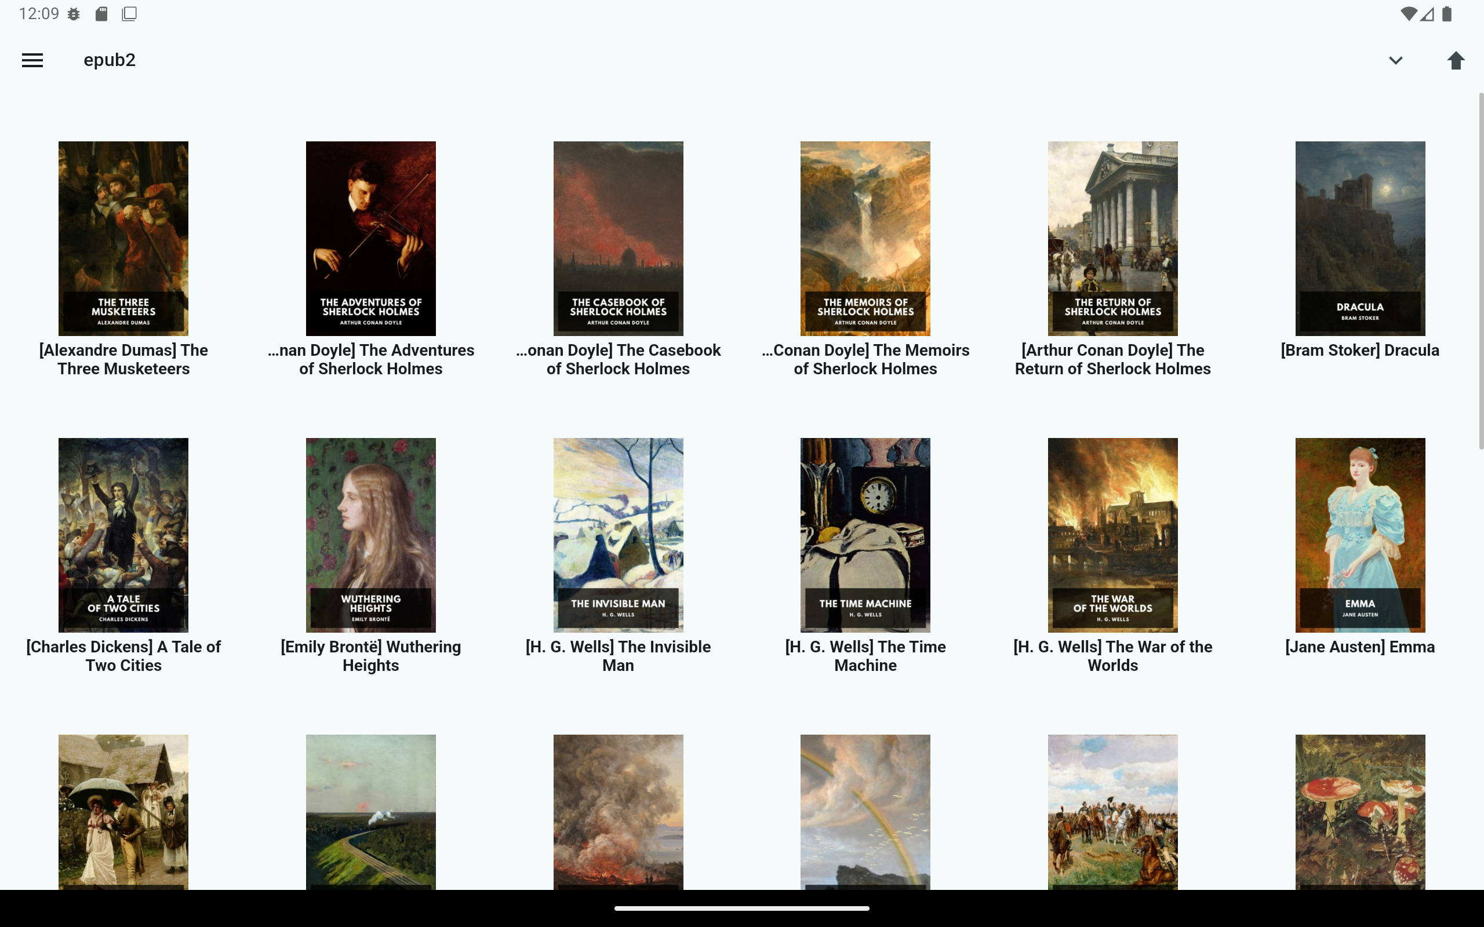Tap the bottom navigation gesture handle
Screen dimensions: 1484x927
(741, 908)
